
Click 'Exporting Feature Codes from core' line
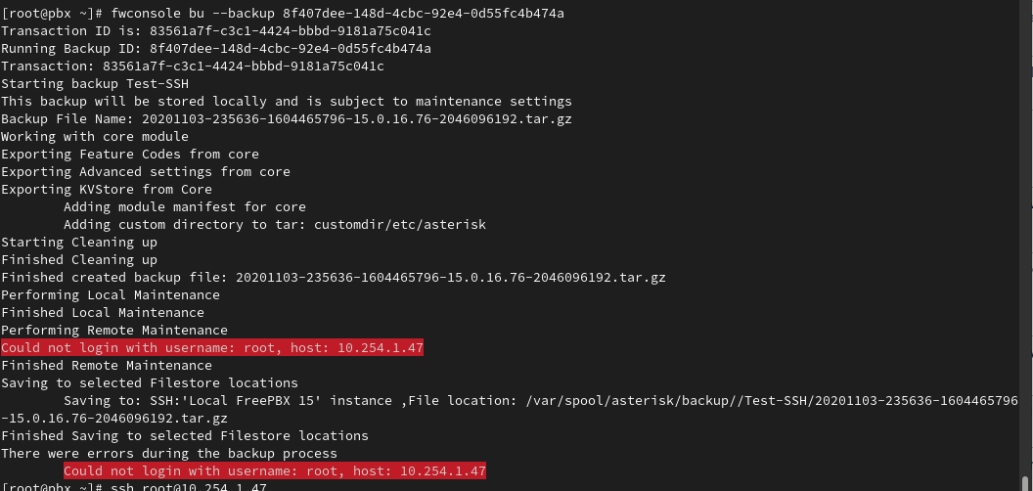pyautogui.click(x=129, y=154)
